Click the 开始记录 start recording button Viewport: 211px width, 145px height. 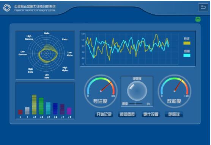point(104,114)
